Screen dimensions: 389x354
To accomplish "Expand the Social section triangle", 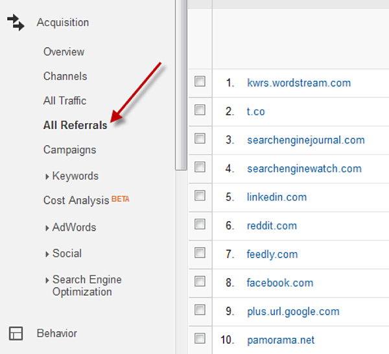I will (47, 254).
